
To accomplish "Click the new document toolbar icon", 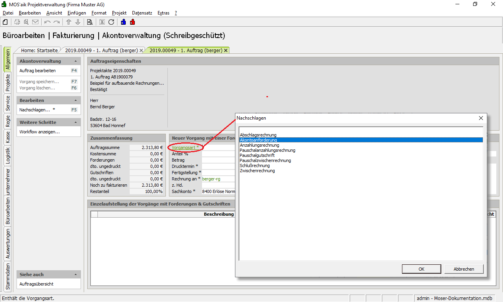I will tap(5, 22).
